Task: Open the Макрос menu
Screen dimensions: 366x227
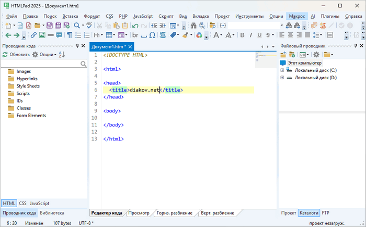Action: [296, 16]
